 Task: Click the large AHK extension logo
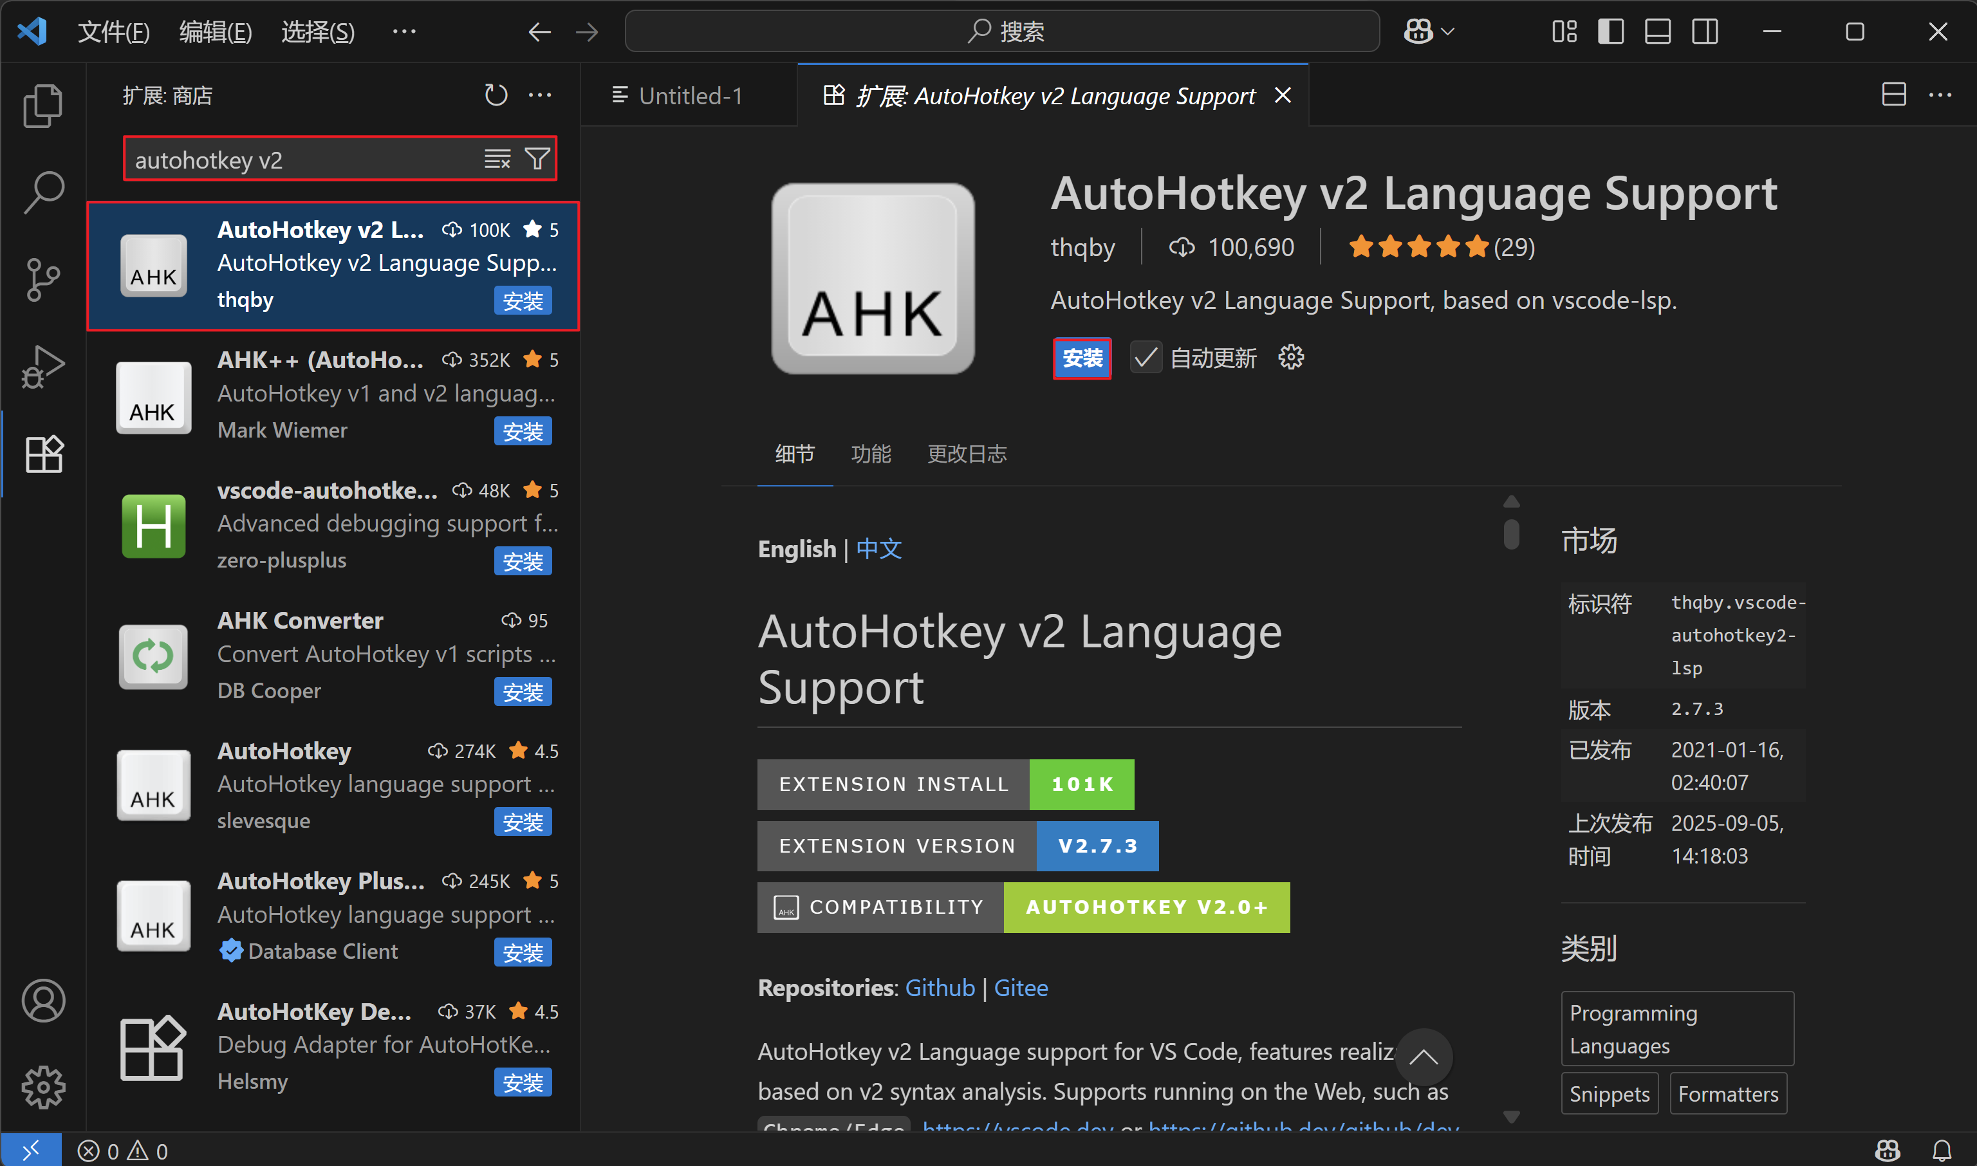[x=873, y=278]
